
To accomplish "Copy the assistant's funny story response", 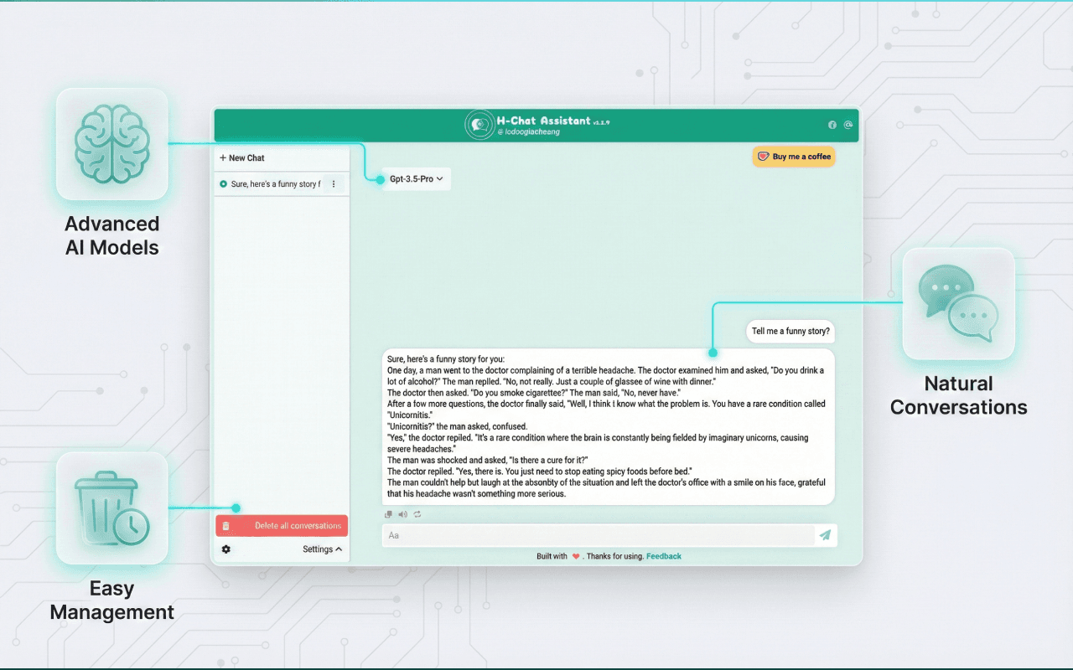I will tap(389, 513).
